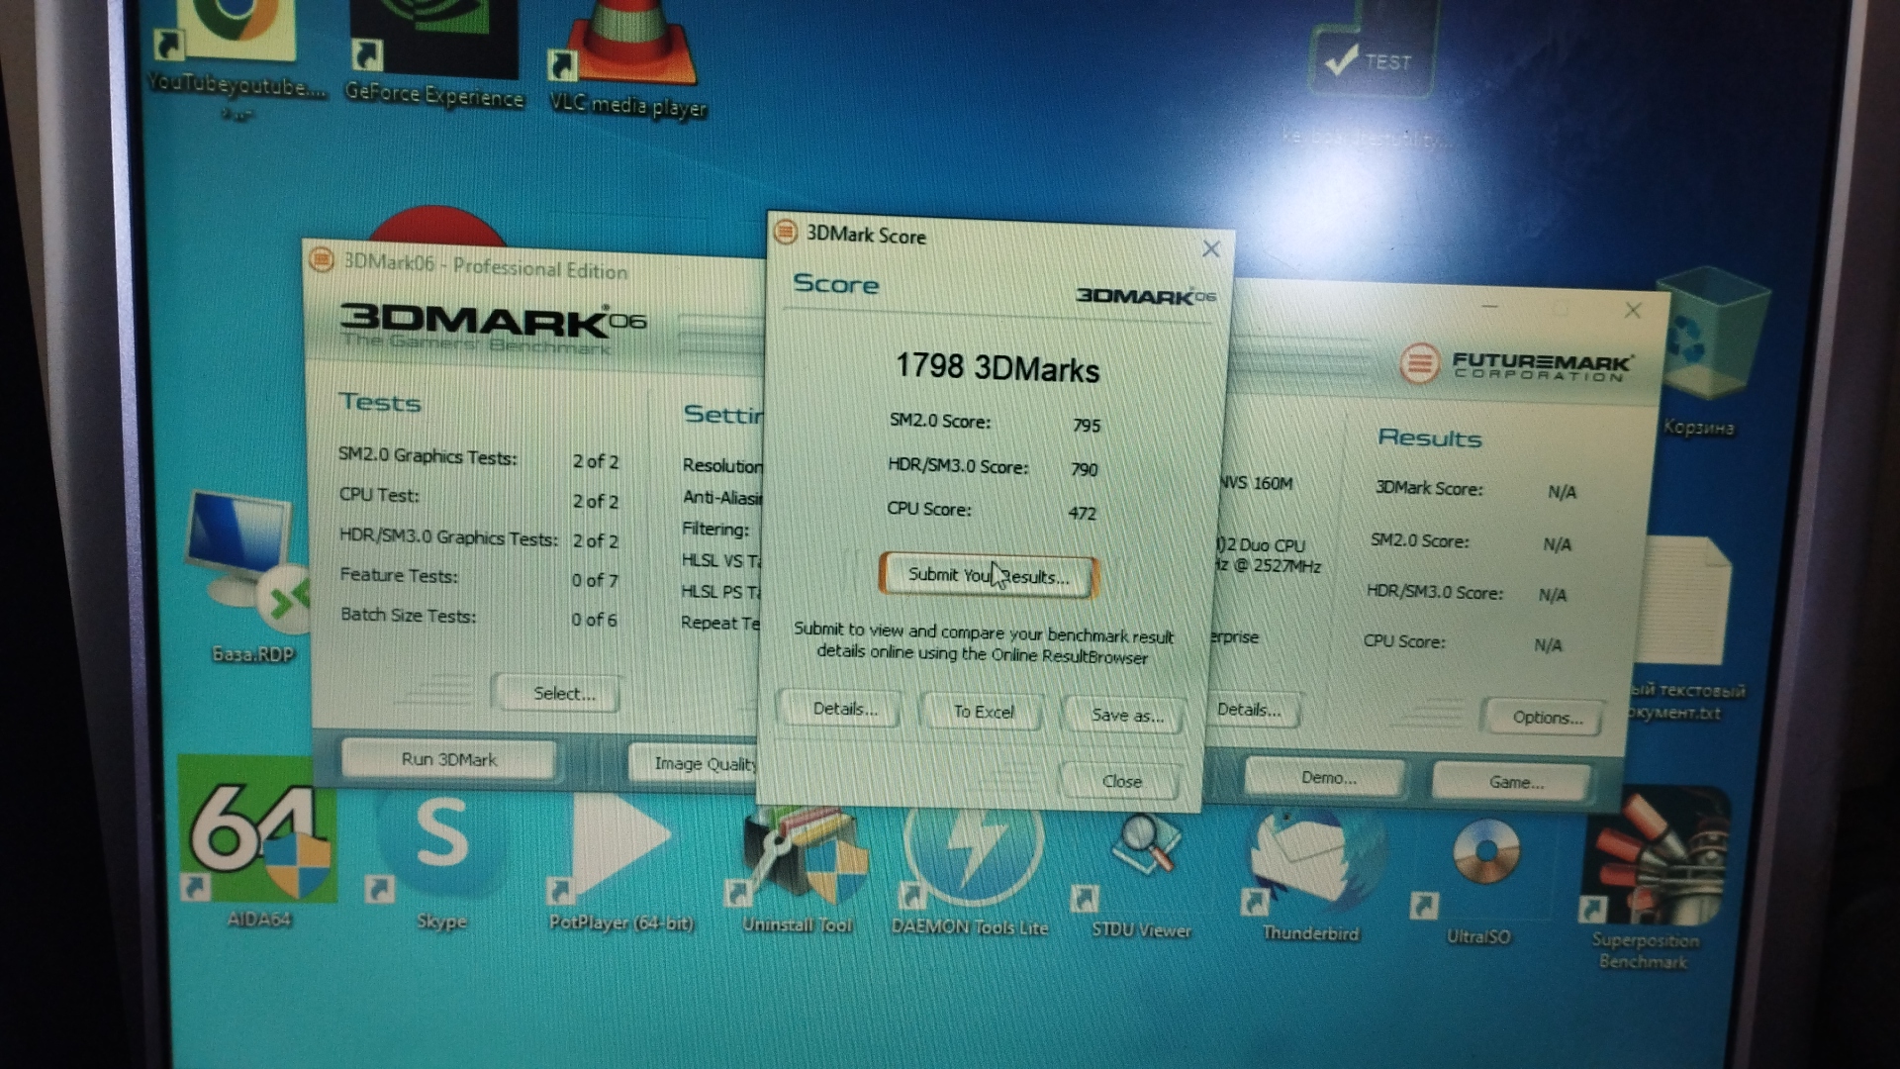The width and height of the screenshot is (1900, 1069).
Task: Open UltraISO desktop shortcut
Action: (x=1477, y=879)
